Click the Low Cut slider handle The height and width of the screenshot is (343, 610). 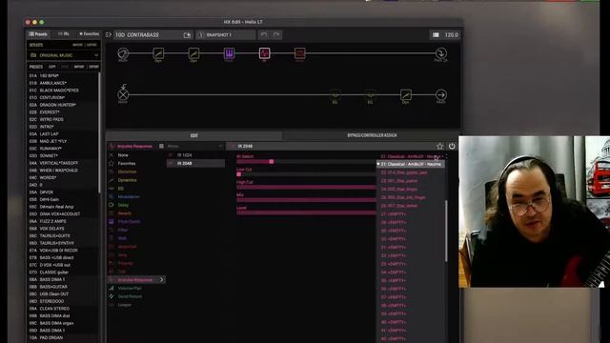(239, 174)
